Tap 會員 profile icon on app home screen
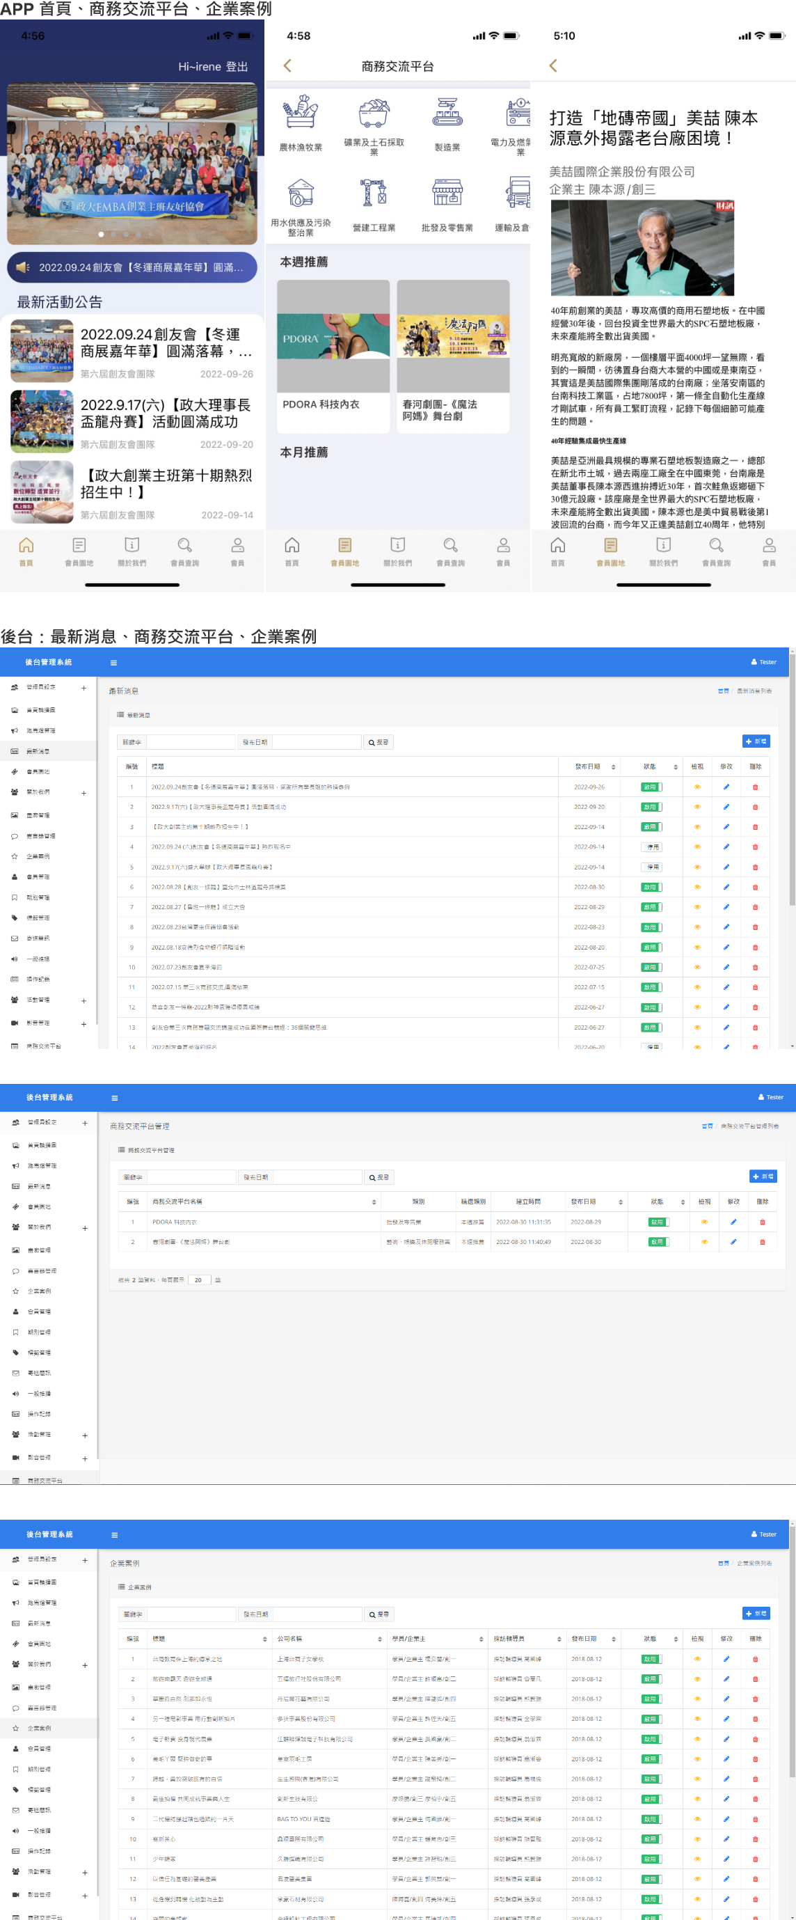796x1920 pixels. coord(237,545)
